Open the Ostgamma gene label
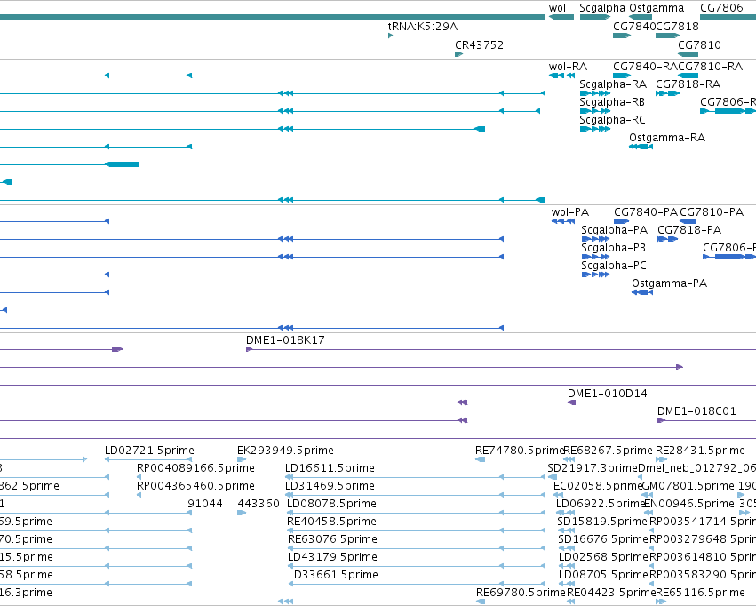Viewport: 756px width, 606px height. pos(657,8)
